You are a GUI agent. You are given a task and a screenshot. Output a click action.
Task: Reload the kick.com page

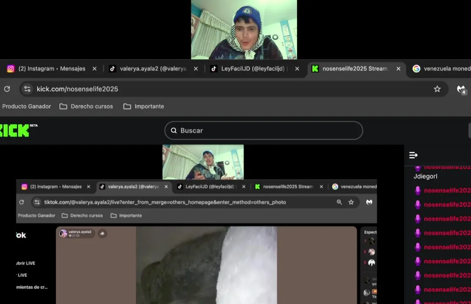pos(7,89)
